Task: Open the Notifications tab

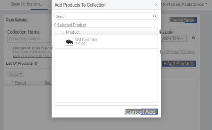Action: [28, 4]
